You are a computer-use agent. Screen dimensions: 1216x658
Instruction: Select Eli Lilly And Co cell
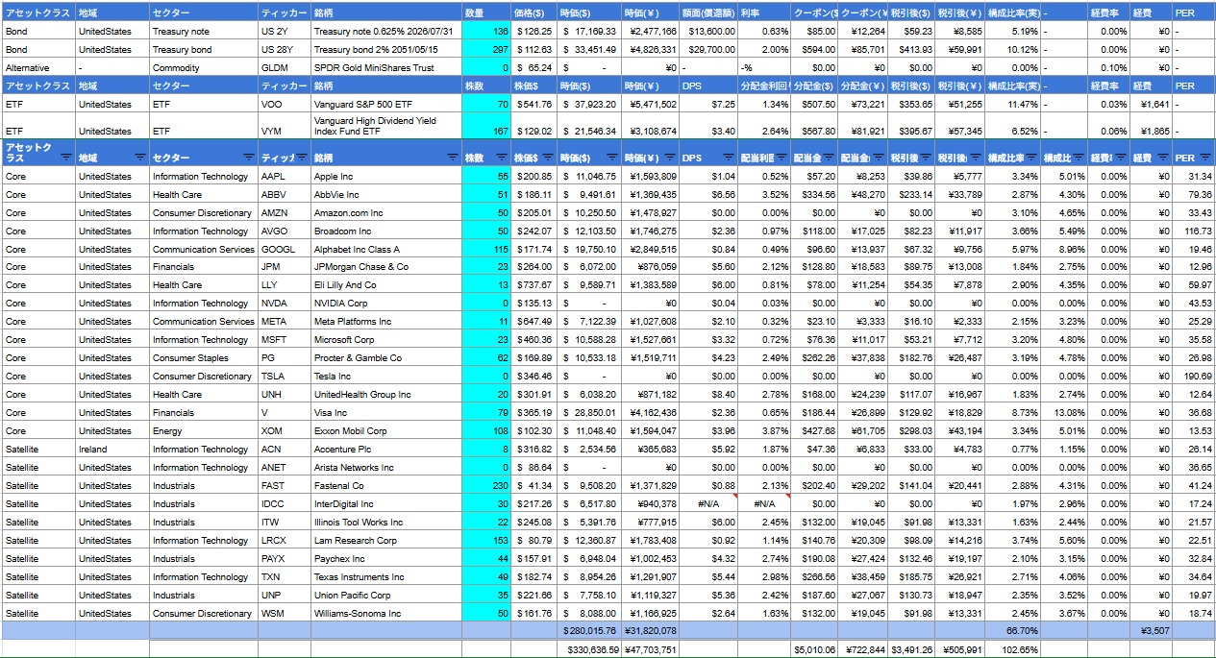tap(386, 285)
